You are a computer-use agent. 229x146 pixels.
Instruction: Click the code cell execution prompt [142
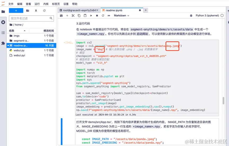[68, 43]
